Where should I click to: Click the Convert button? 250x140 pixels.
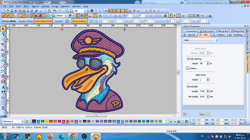(x=58, y=21)
